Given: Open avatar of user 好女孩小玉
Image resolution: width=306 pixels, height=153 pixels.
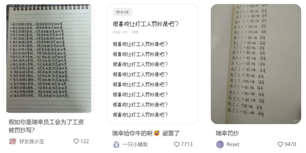Looking at the screenshot, I should pyautogui.click(x=13, y=141).
